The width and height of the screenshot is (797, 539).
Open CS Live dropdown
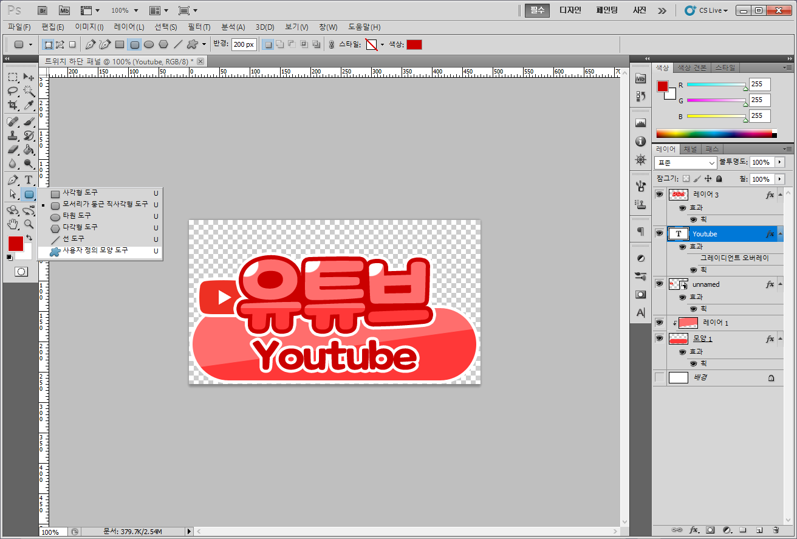(706, 10)
